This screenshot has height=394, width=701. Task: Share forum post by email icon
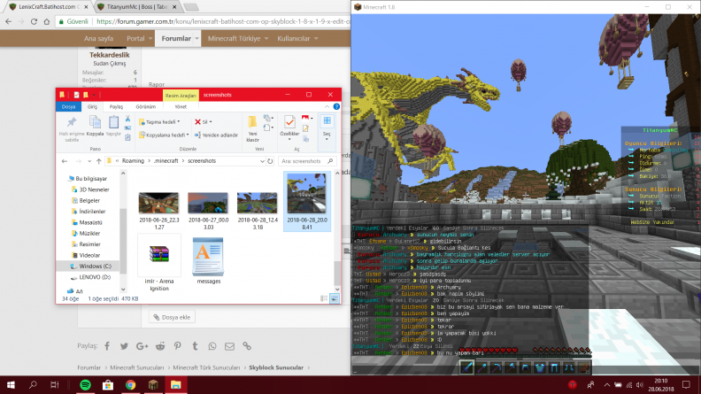(x=229, y=346)
